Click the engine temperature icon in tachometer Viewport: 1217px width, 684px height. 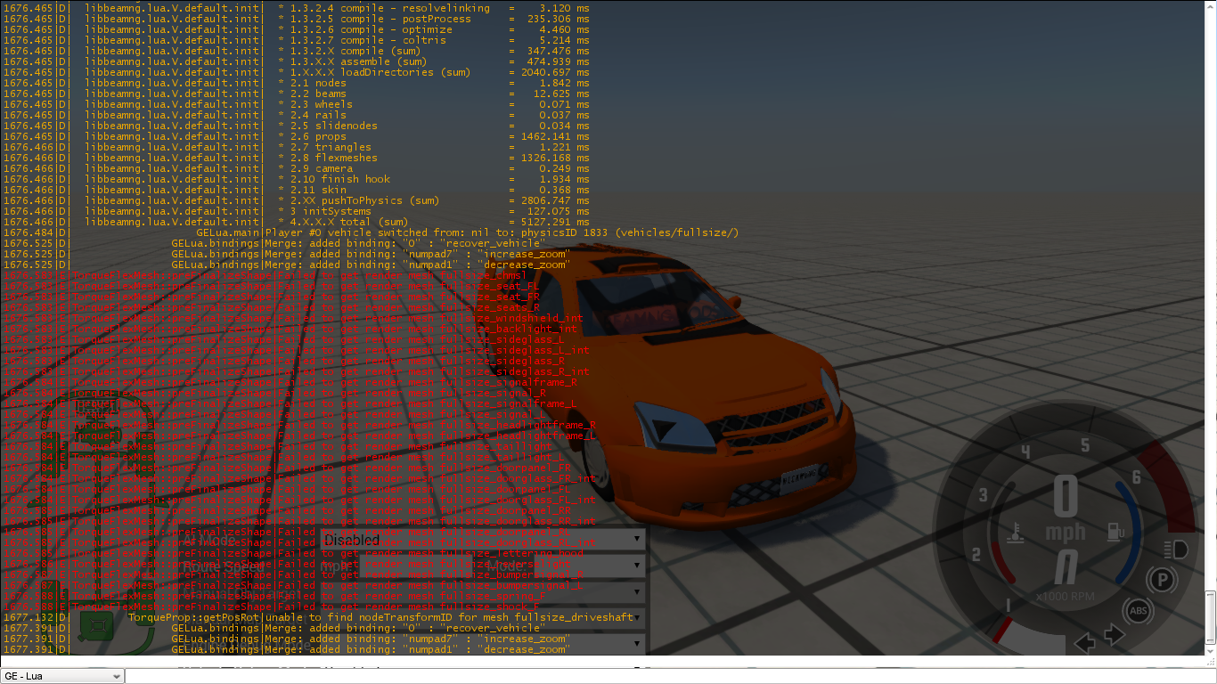tap(1016, 534)
